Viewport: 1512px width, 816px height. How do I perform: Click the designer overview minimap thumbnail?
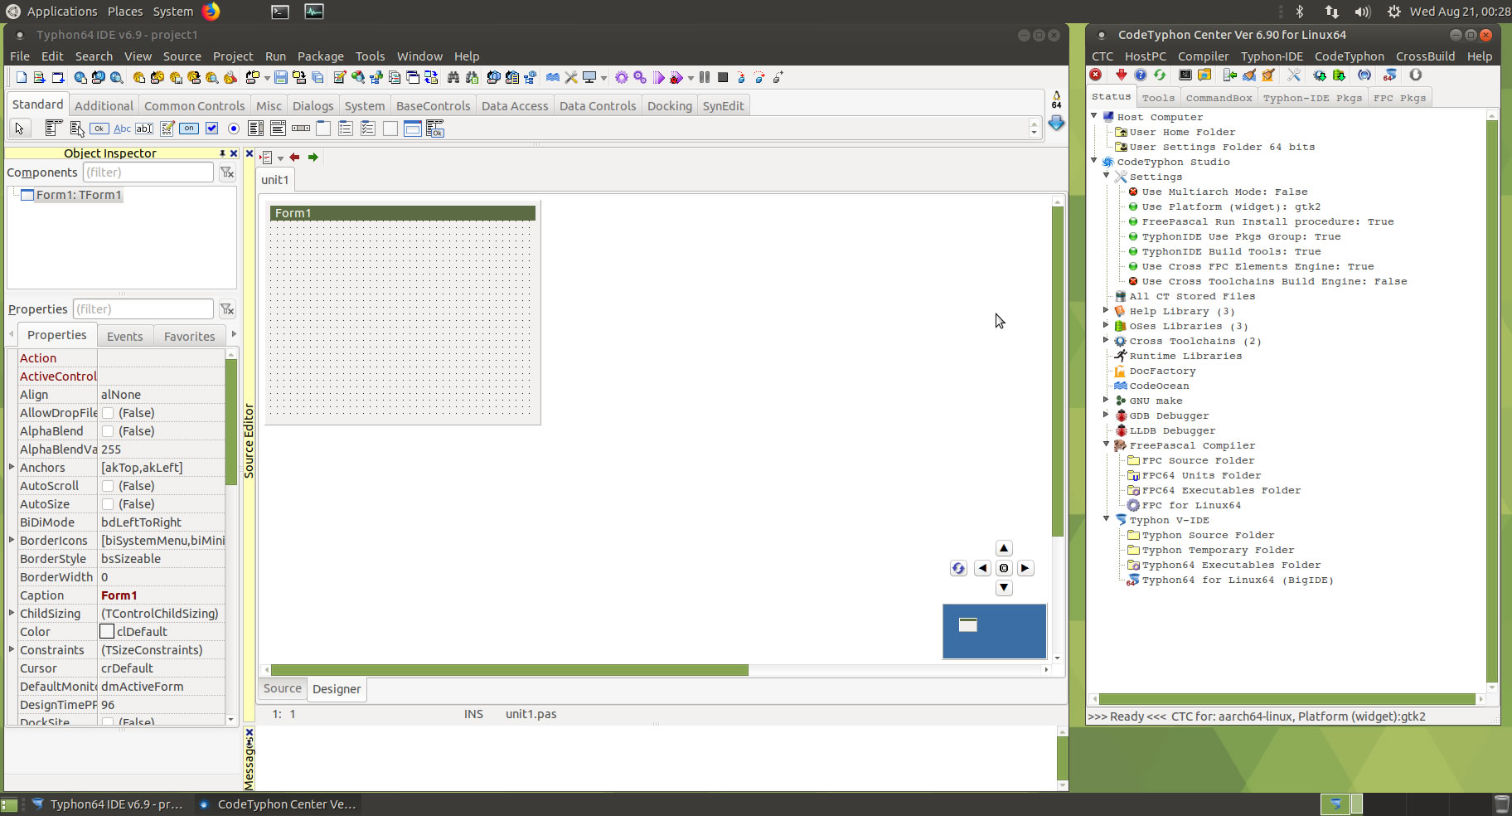995,631
